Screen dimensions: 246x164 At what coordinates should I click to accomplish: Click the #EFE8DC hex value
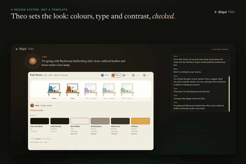pos(74,132)
